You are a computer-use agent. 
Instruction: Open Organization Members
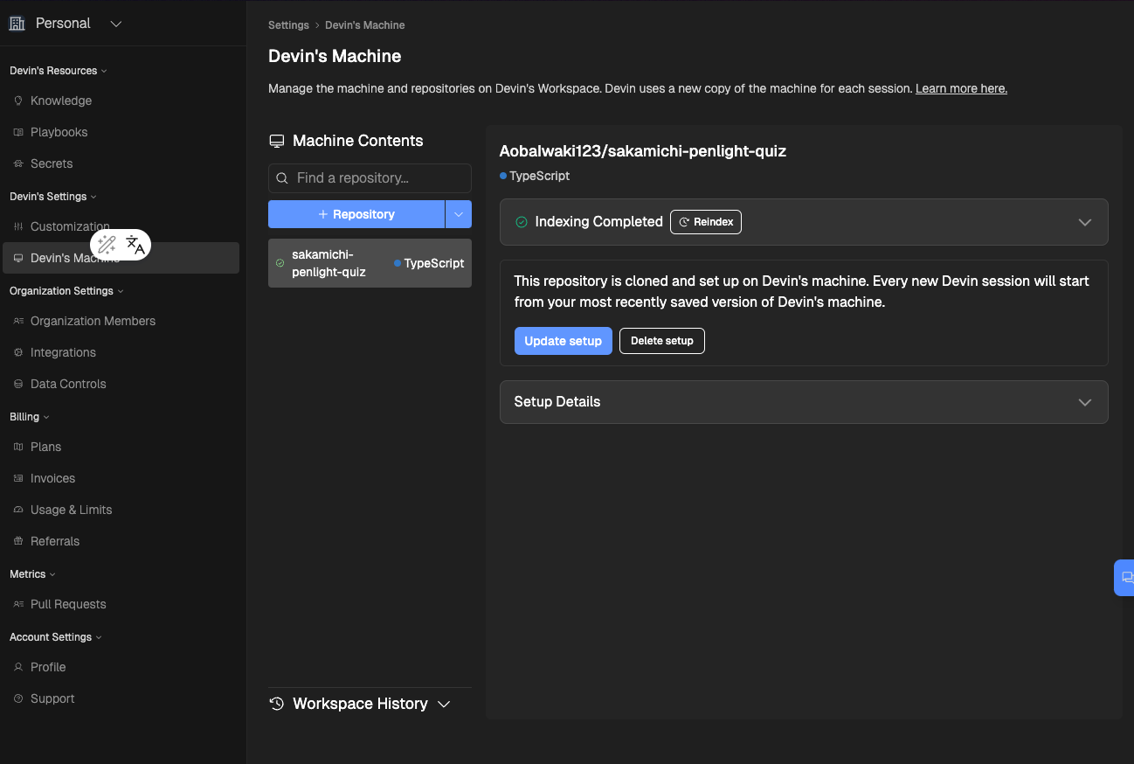point(93,321)
